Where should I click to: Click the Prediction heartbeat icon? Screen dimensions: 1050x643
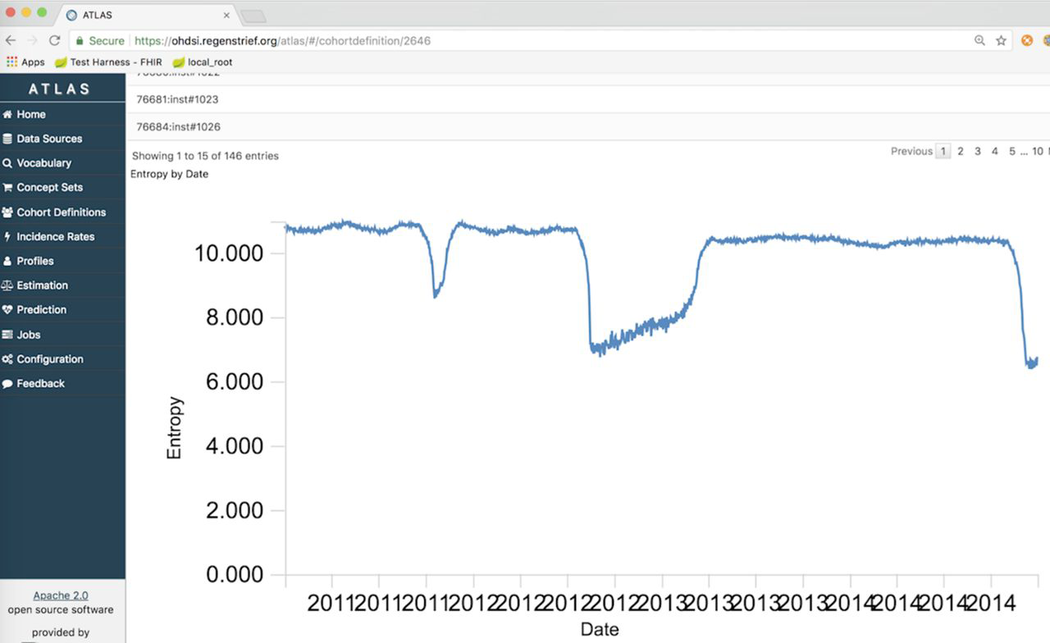click(x=7, y=310)
